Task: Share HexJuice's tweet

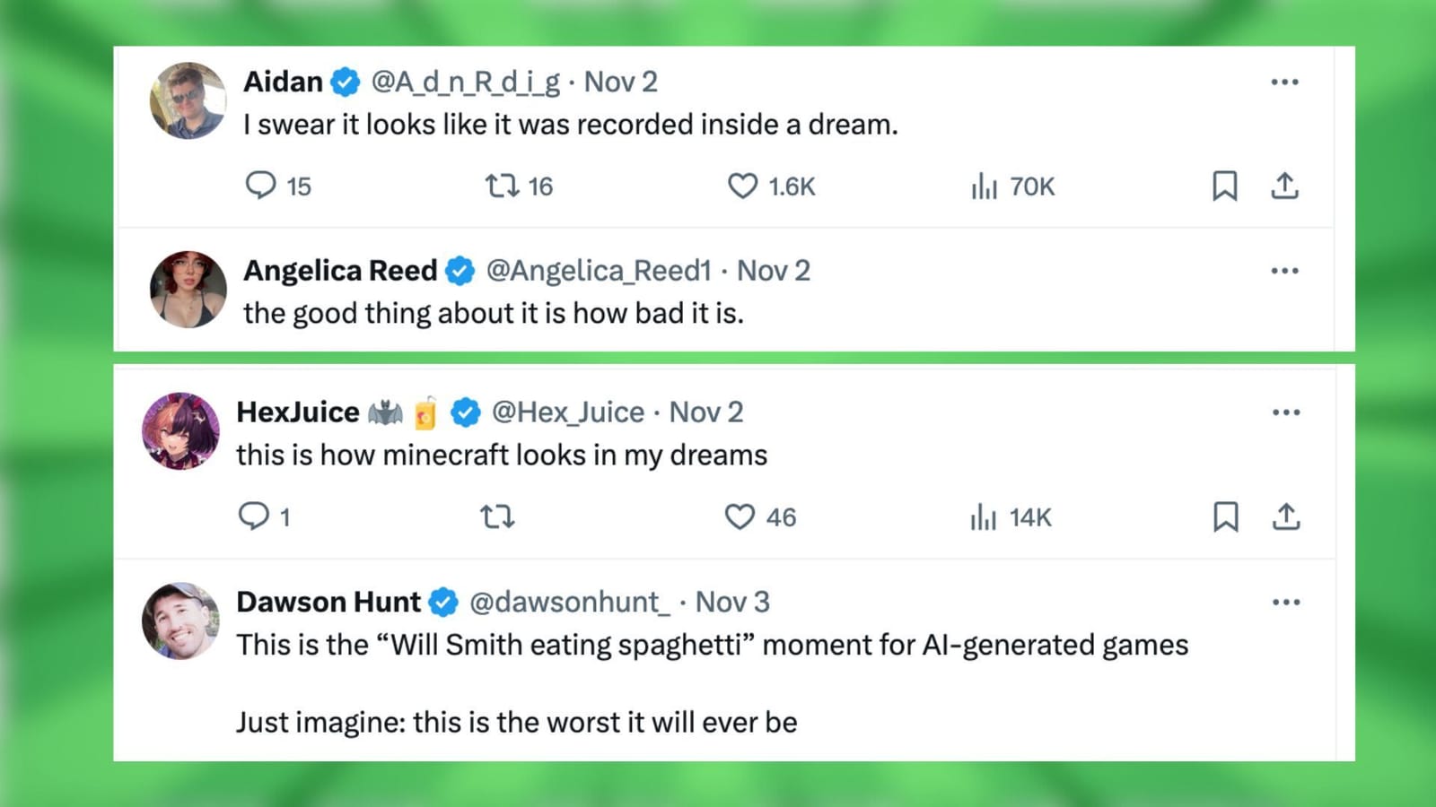Action: click(x=1286, y=516)
